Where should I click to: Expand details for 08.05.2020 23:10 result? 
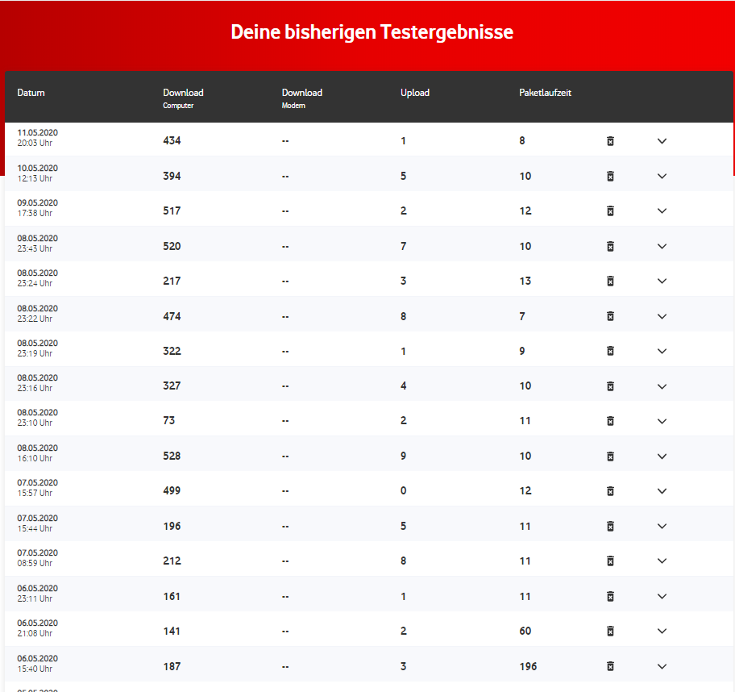point(662,421)
